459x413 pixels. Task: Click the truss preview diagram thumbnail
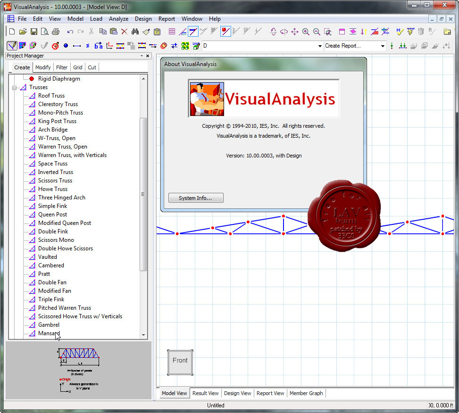tap(79, 369)
